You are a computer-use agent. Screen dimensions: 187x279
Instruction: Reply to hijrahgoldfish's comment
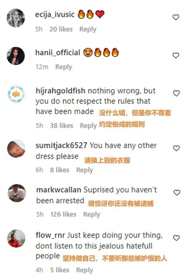click(x=88, y=126)
